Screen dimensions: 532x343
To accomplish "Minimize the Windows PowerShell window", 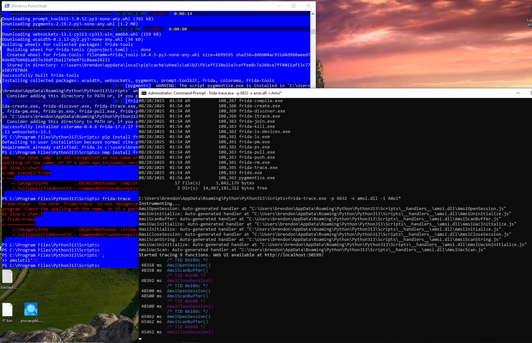I will [x=279, y=6].
